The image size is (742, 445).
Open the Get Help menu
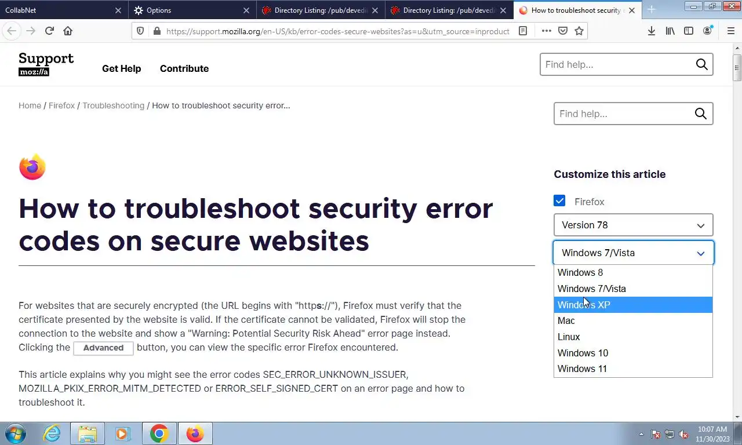tap(121, 68)
